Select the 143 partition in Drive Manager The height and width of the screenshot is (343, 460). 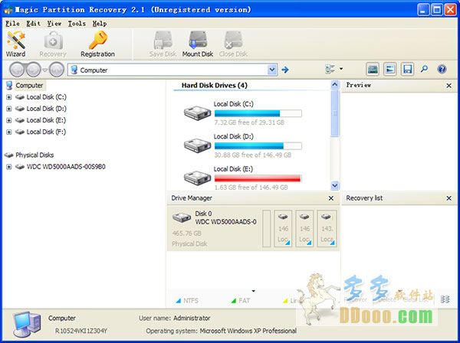[327, 228]
